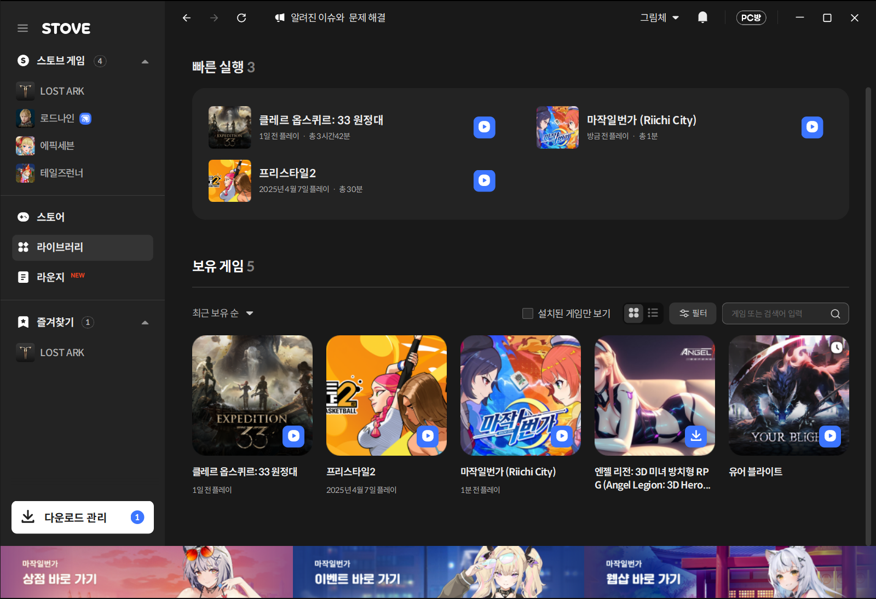The width and height of the screenshot is (876, 599).
Task: Click 유어 블라이트 title text
Action: [756, 472]
